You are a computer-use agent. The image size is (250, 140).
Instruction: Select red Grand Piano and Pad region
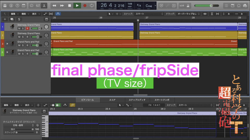145,44
